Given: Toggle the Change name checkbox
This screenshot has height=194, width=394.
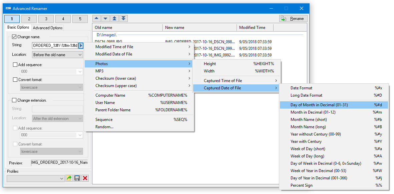Looking at the screenshot, I should tap(14, 37).
